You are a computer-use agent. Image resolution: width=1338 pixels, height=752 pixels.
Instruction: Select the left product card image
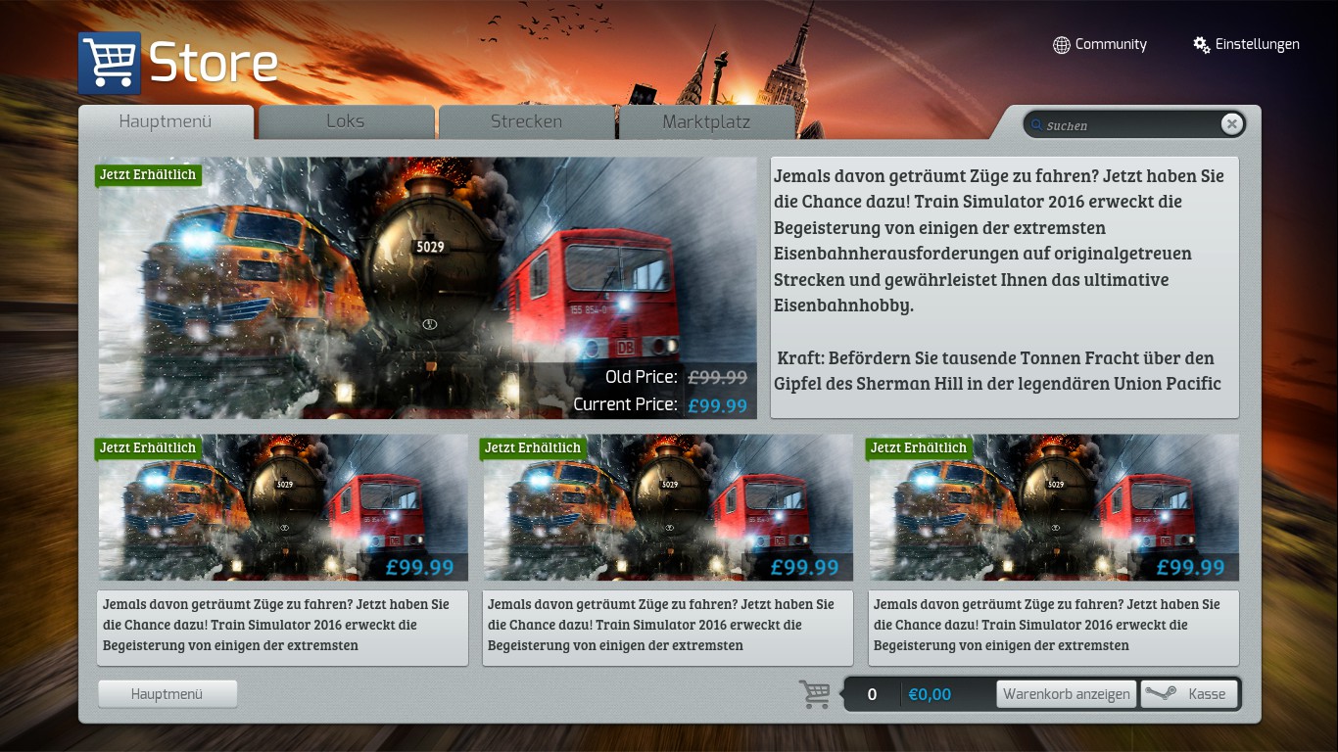point(283,508)
